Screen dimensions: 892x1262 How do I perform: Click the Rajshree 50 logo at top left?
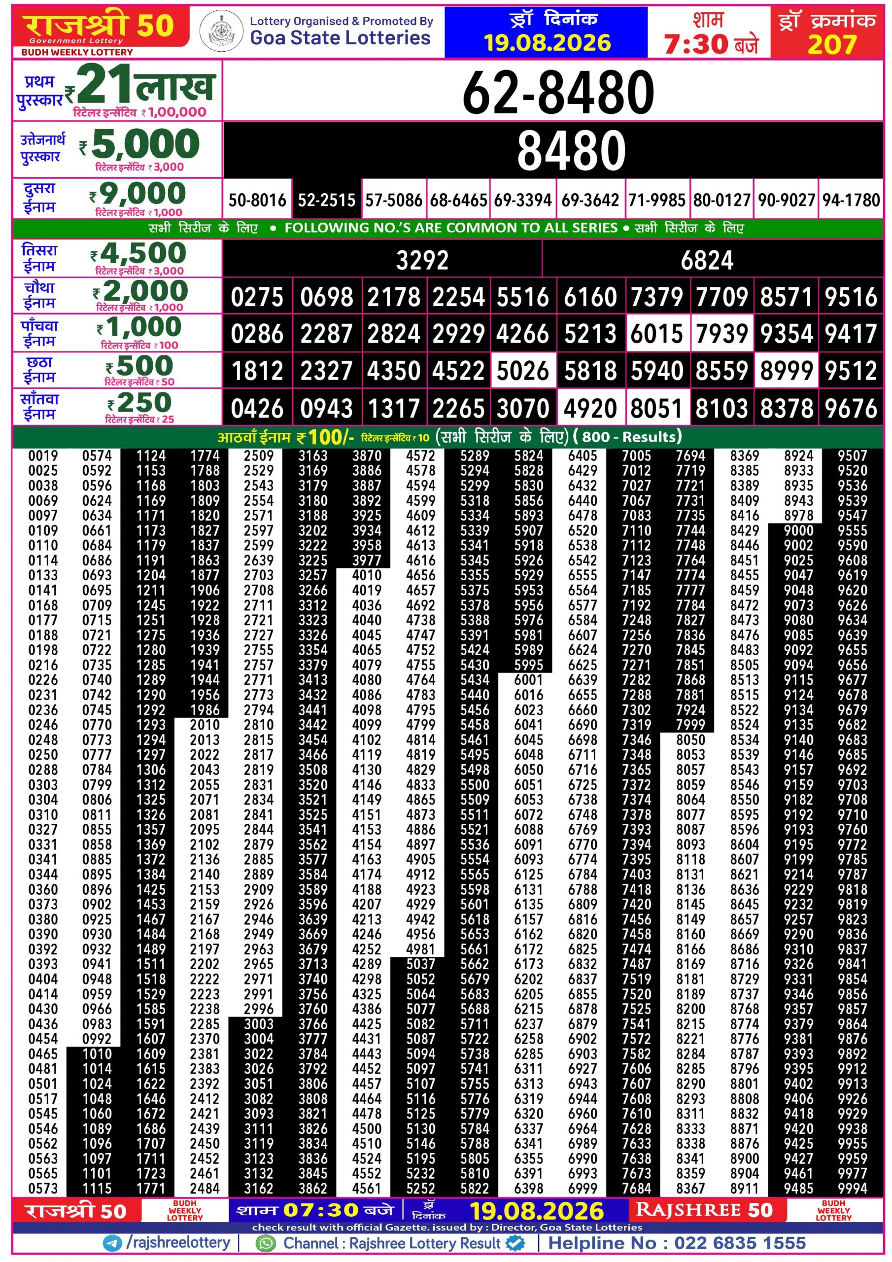point(101,28)
